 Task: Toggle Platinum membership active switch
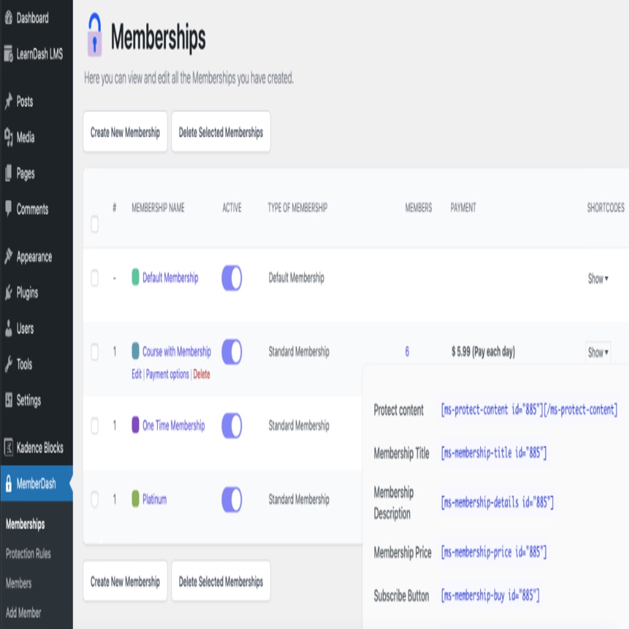232,499
